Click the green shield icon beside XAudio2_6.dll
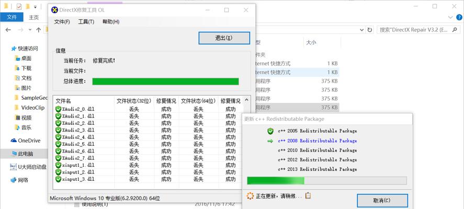The width and height of the screenshot is (464, 209). [x=58, y=151]
